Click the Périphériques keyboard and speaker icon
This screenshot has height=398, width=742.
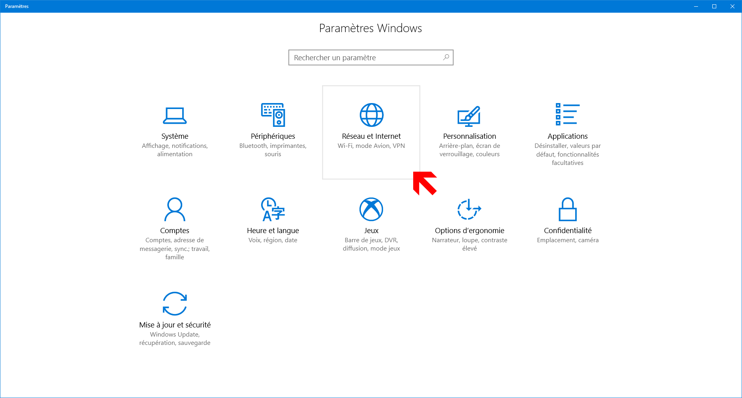point(273,115)
